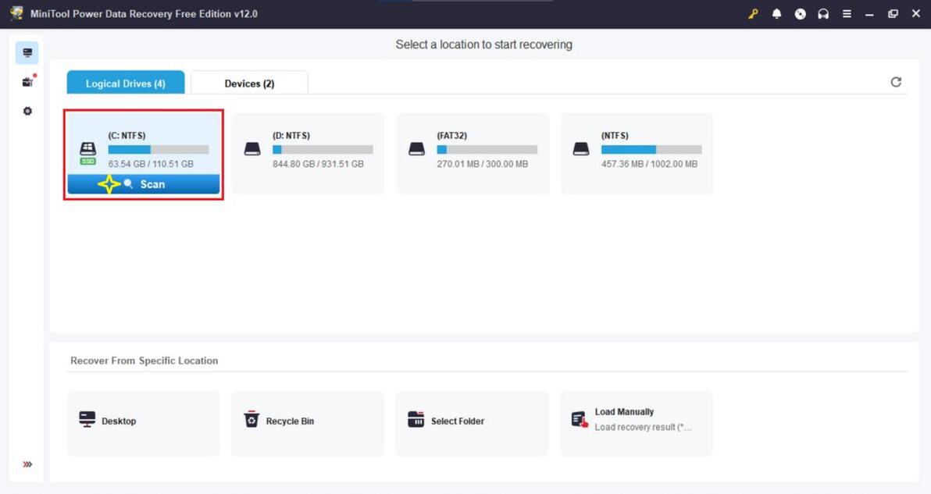Expand the sidebar with double-chevron
The width and height of the screenshot is (931, 494).
[x=27, y=464]
